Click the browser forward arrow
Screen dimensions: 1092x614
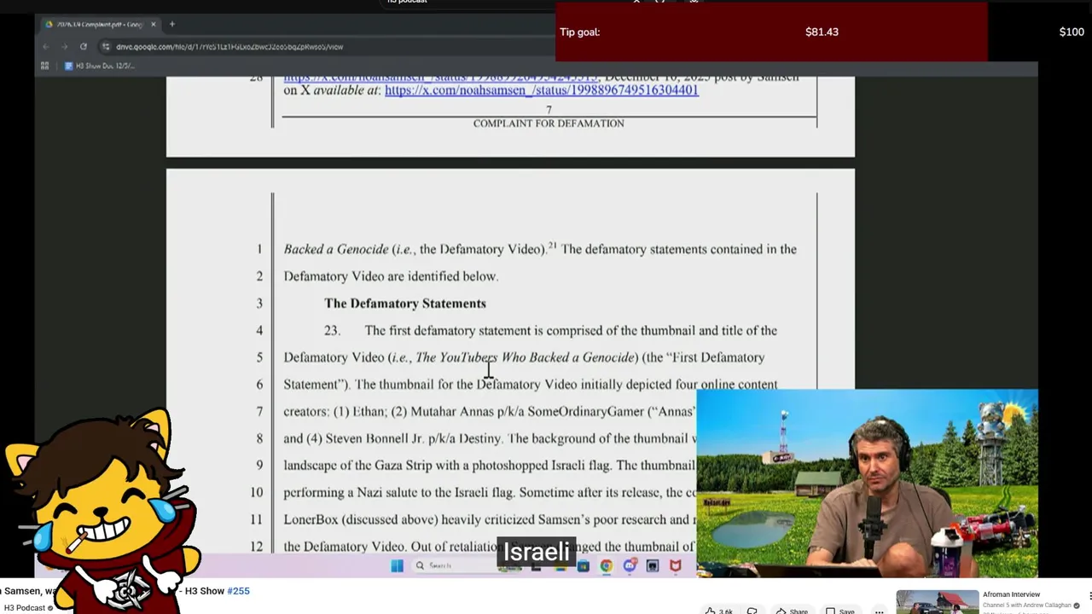64,47
